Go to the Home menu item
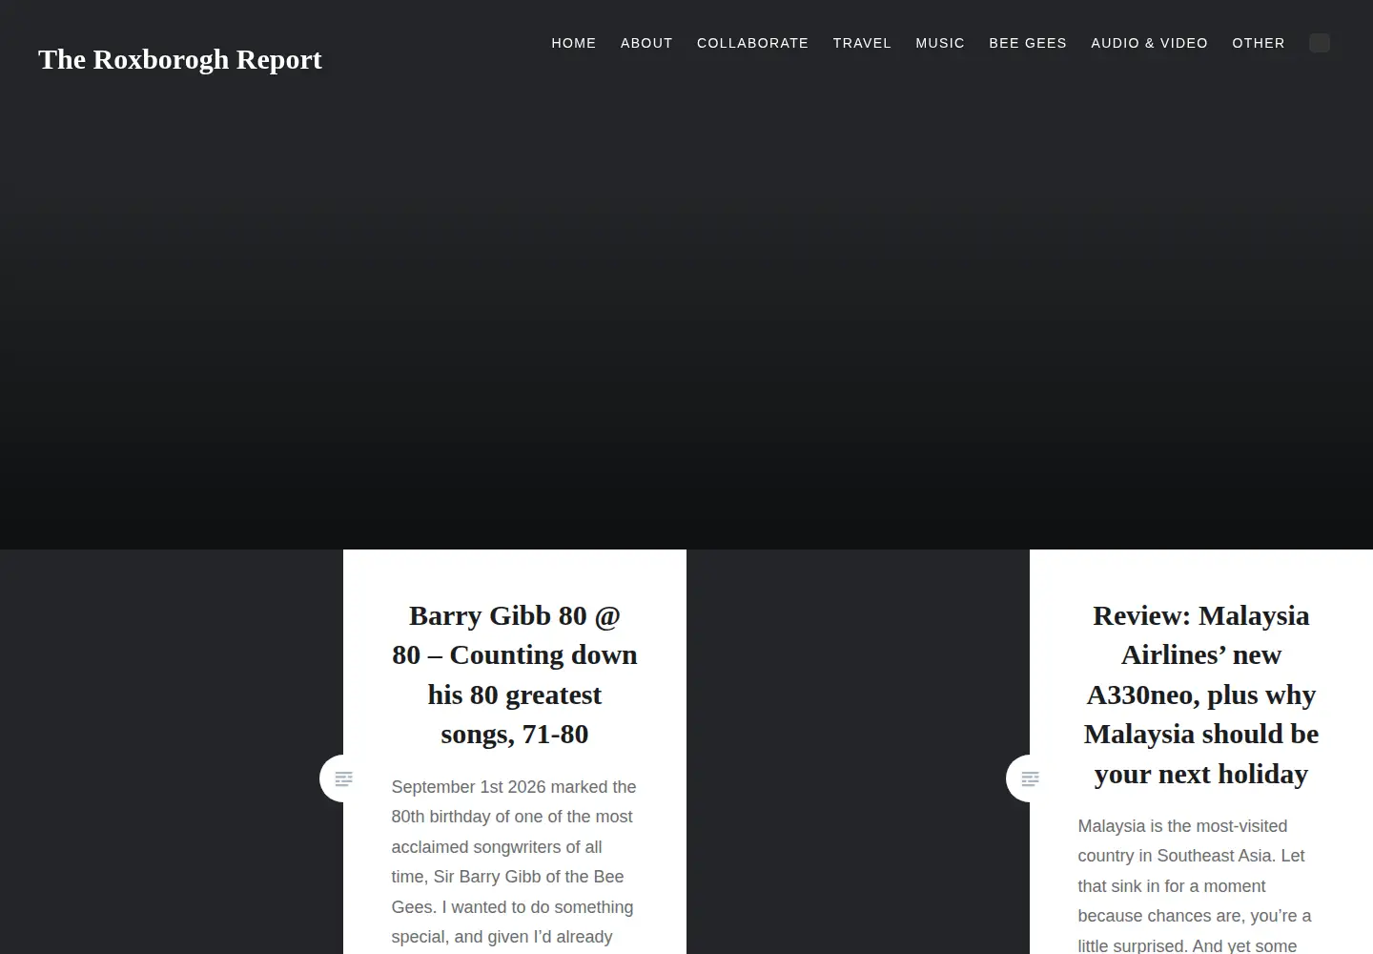The width and height of the screenshot is (1373, 954). [574, 43]
